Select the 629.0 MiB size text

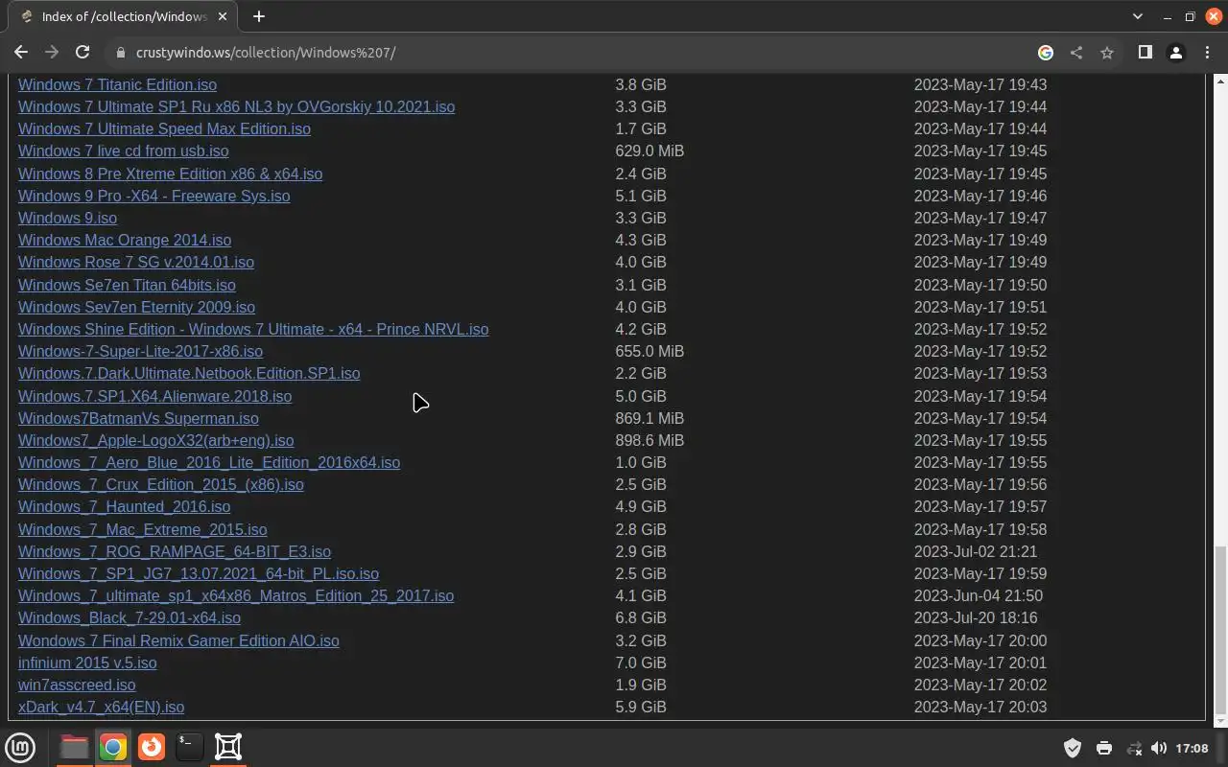pos(649,151)
